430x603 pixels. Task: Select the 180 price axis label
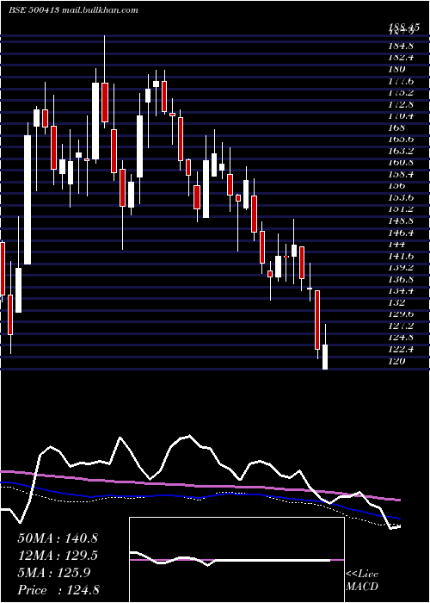(397, 70)
